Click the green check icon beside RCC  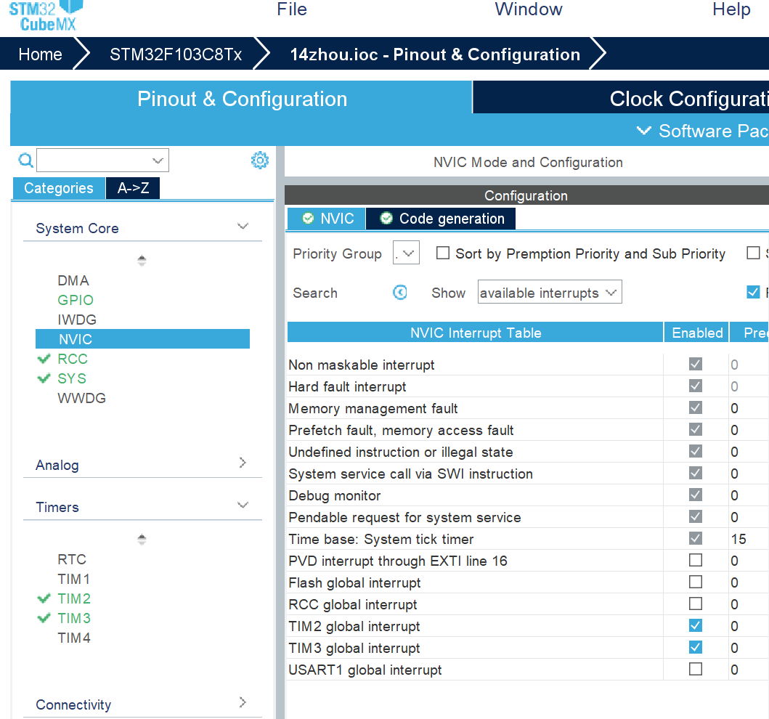point(44,359)
